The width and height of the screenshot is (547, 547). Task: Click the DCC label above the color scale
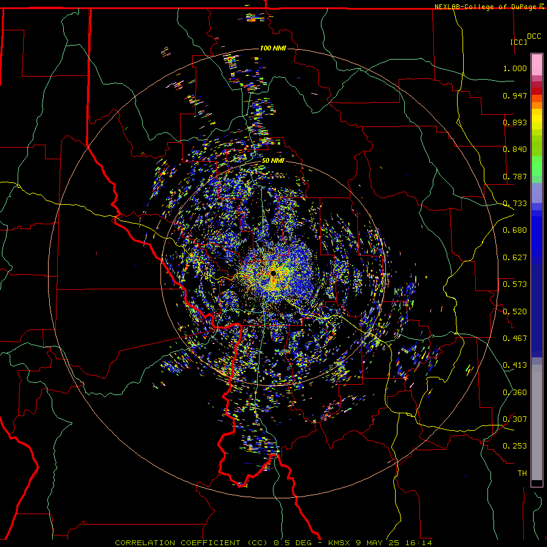(534, 36)
